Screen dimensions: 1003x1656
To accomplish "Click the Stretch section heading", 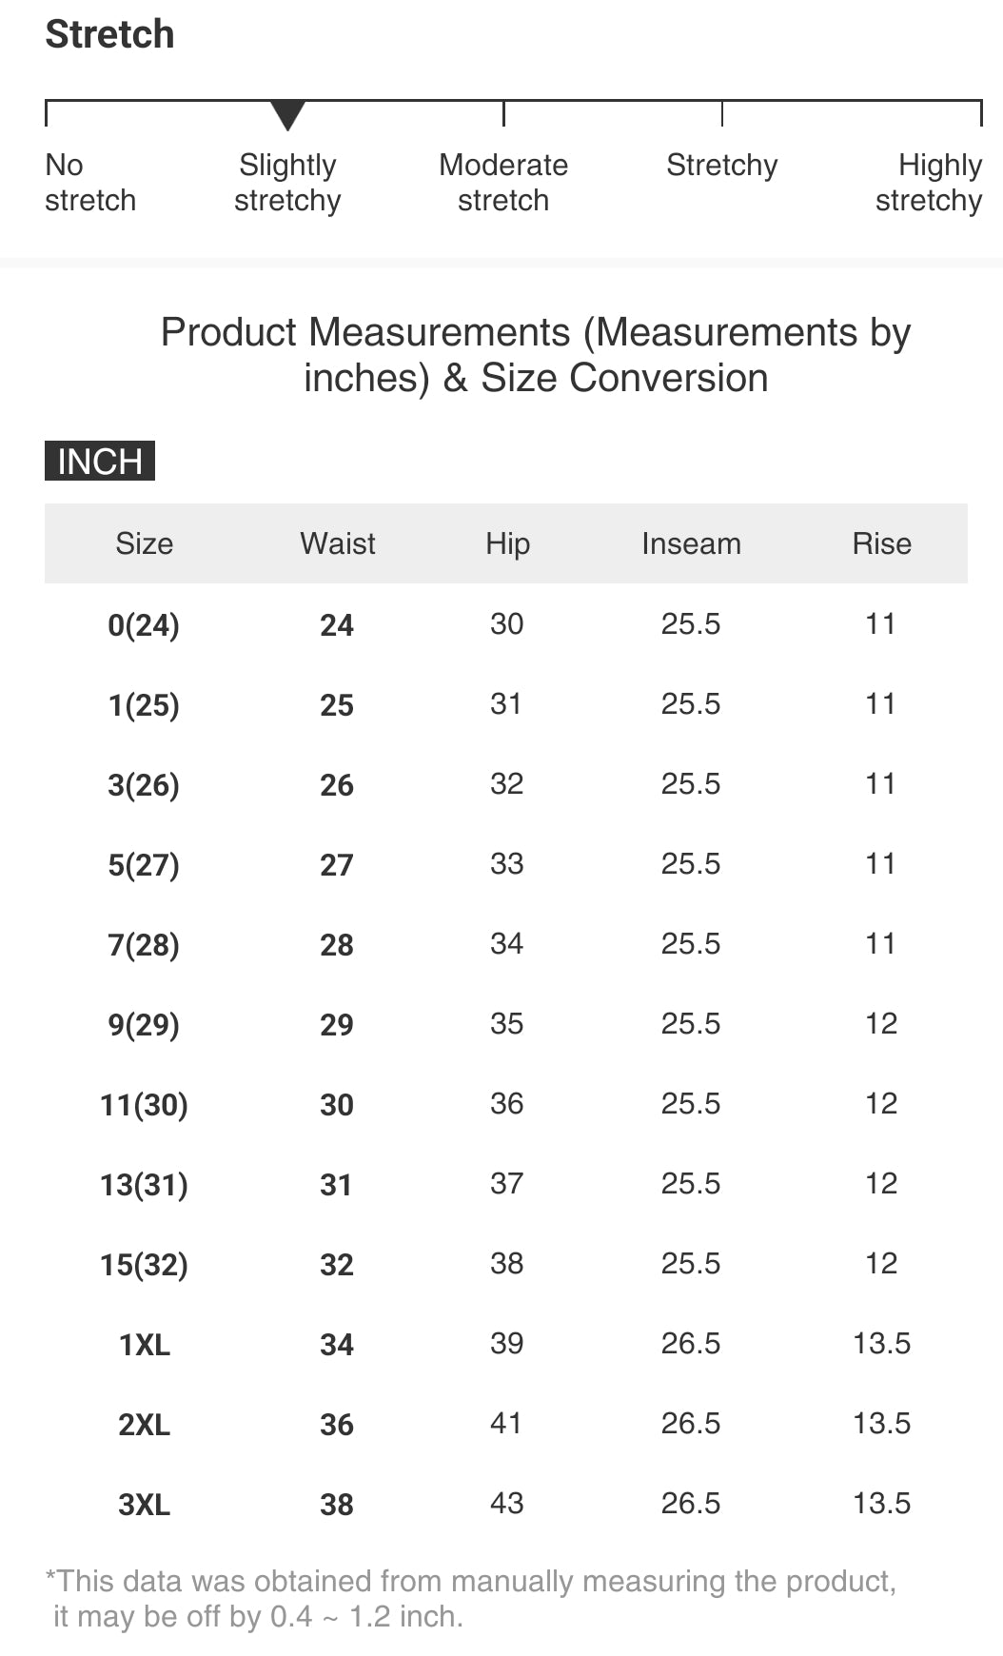I will click(110, 34).
